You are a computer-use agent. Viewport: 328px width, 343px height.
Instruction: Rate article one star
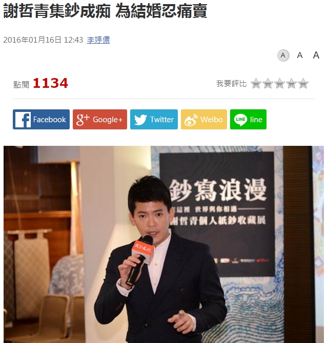tap(256, 83)
